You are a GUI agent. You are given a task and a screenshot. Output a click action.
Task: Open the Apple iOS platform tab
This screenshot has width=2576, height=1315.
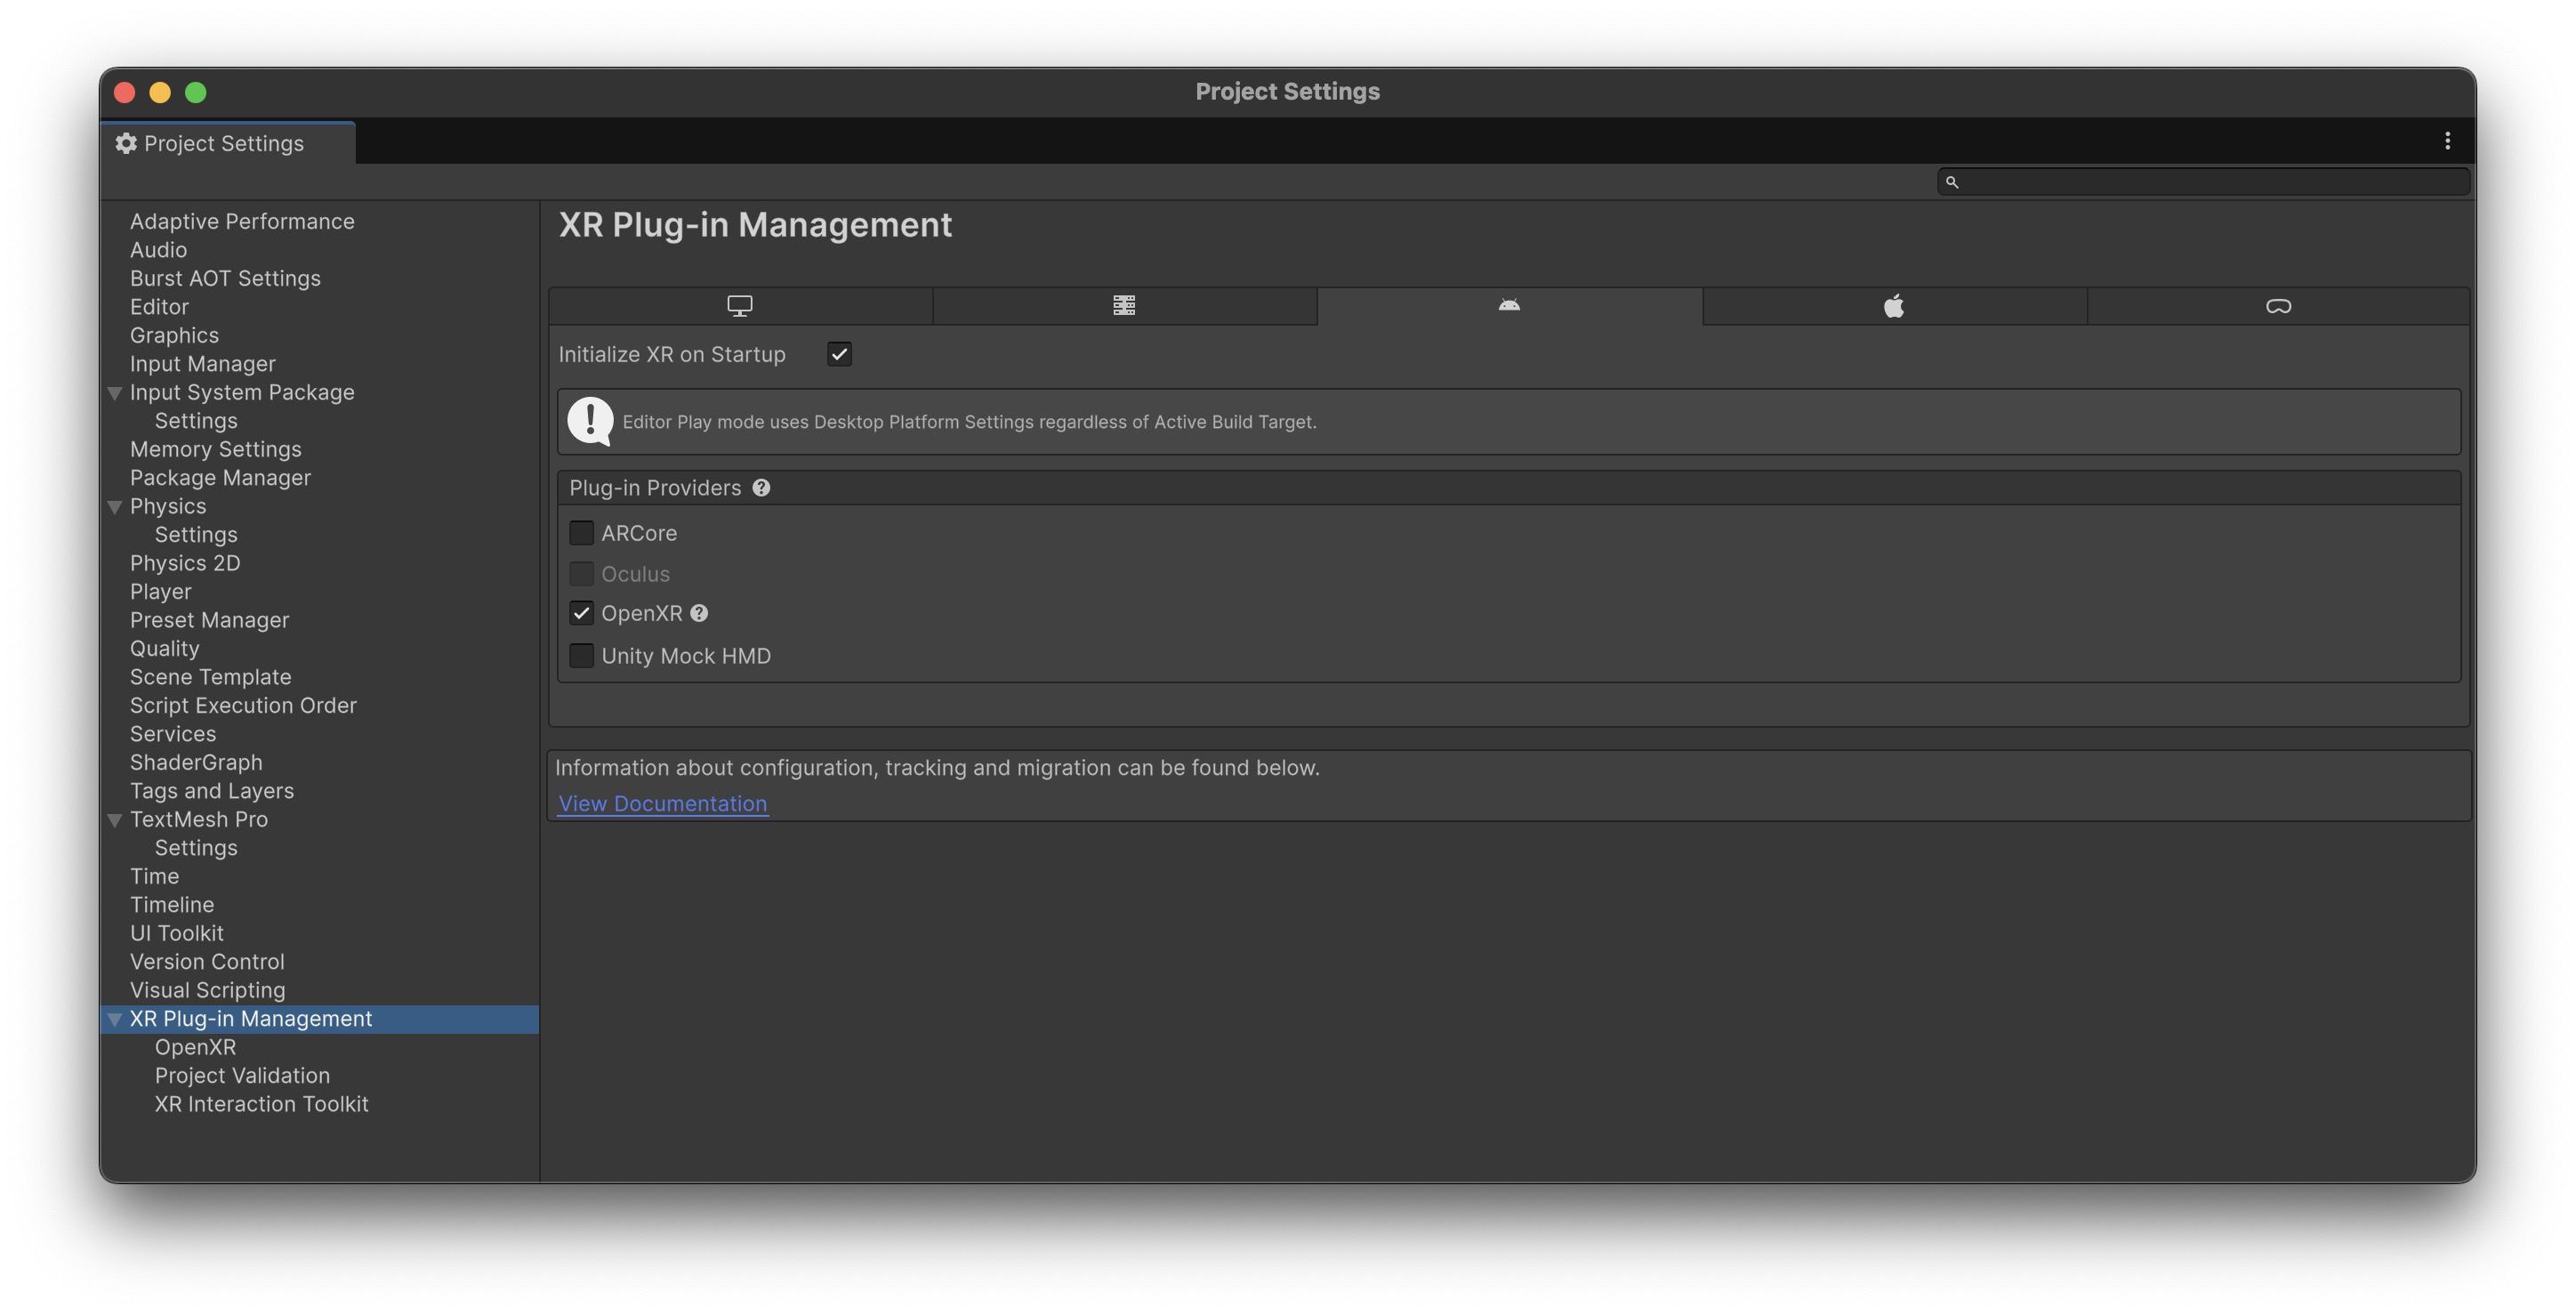point(1894,306)
